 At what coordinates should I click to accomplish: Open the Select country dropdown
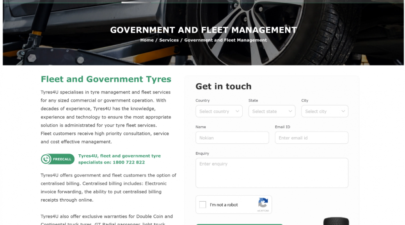[x=219, y=111]
